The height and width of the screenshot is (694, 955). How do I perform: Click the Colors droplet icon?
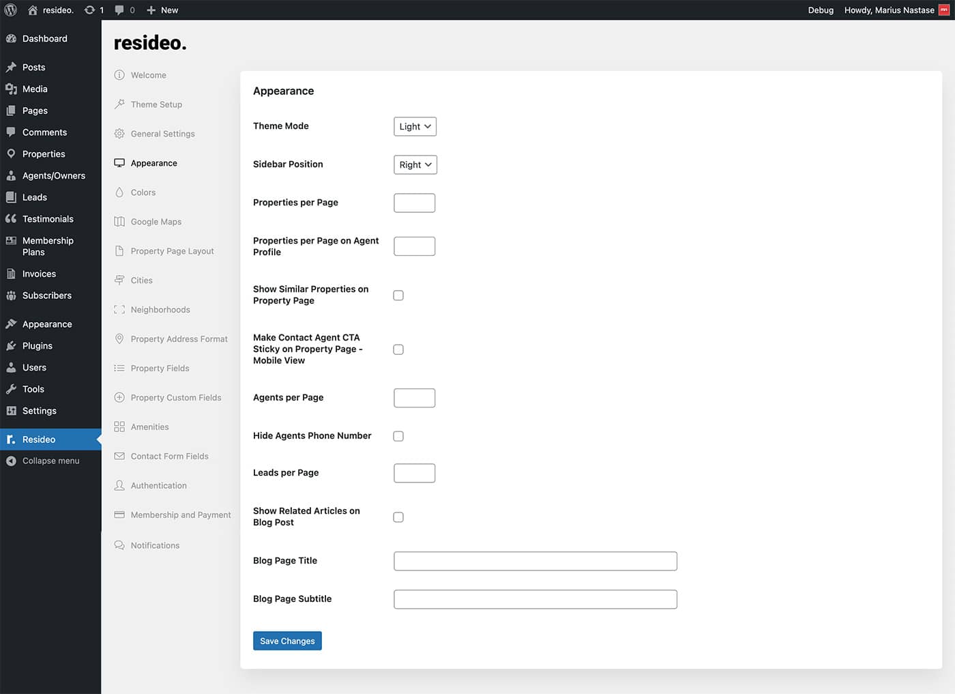point(119,192)
